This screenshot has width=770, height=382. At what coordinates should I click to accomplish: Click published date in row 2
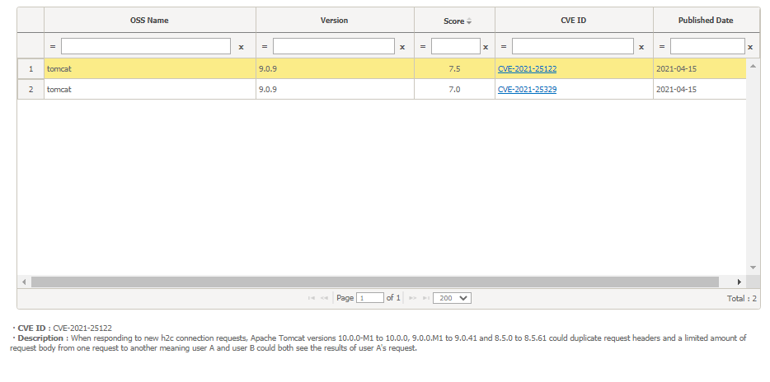[700, 90]
